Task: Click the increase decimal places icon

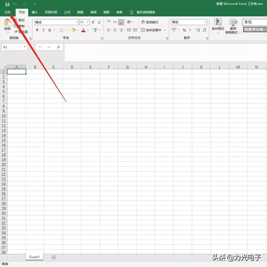Action: 198,30
